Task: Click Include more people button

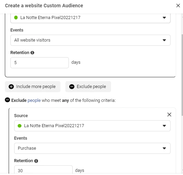Action: 33,87
